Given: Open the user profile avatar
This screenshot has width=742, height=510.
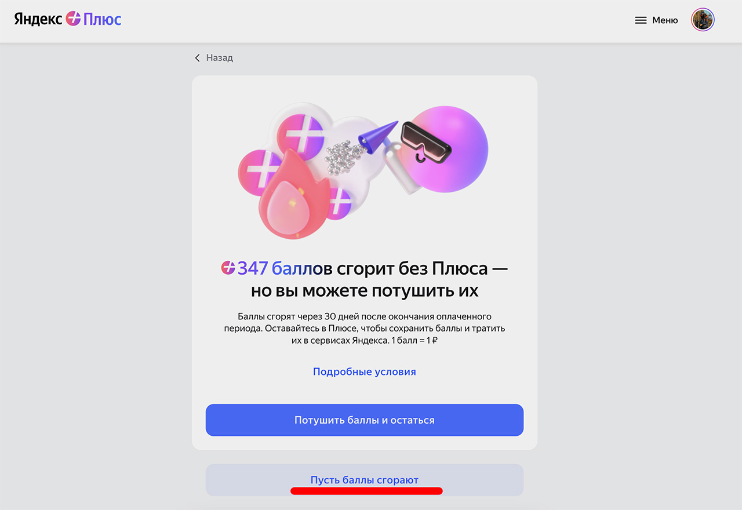Looking at the screenshot, I should 703,20.
